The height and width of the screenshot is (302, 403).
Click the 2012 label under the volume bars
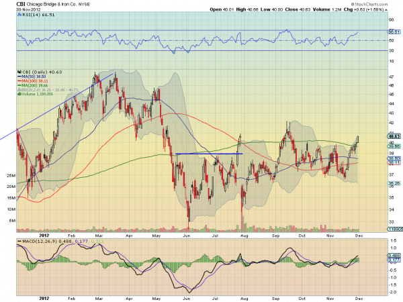44,236
